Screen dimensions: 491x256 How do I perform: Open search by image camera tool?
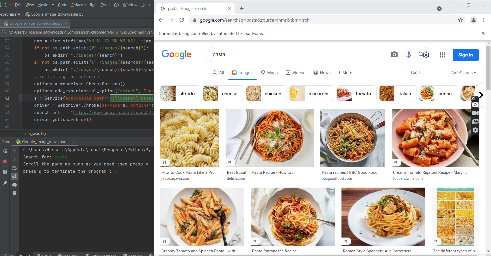click(394, 55)
